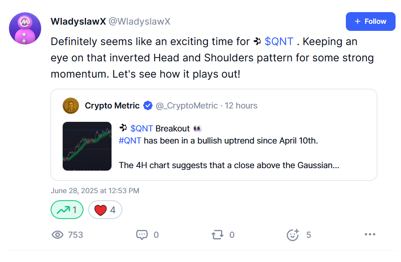Click the June 28, 2025 timestamp
This screenshot has height=262, width=401.
tap(95, 191)
